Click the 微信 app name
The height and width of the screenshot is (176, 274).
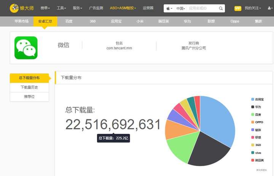[64, 45]
